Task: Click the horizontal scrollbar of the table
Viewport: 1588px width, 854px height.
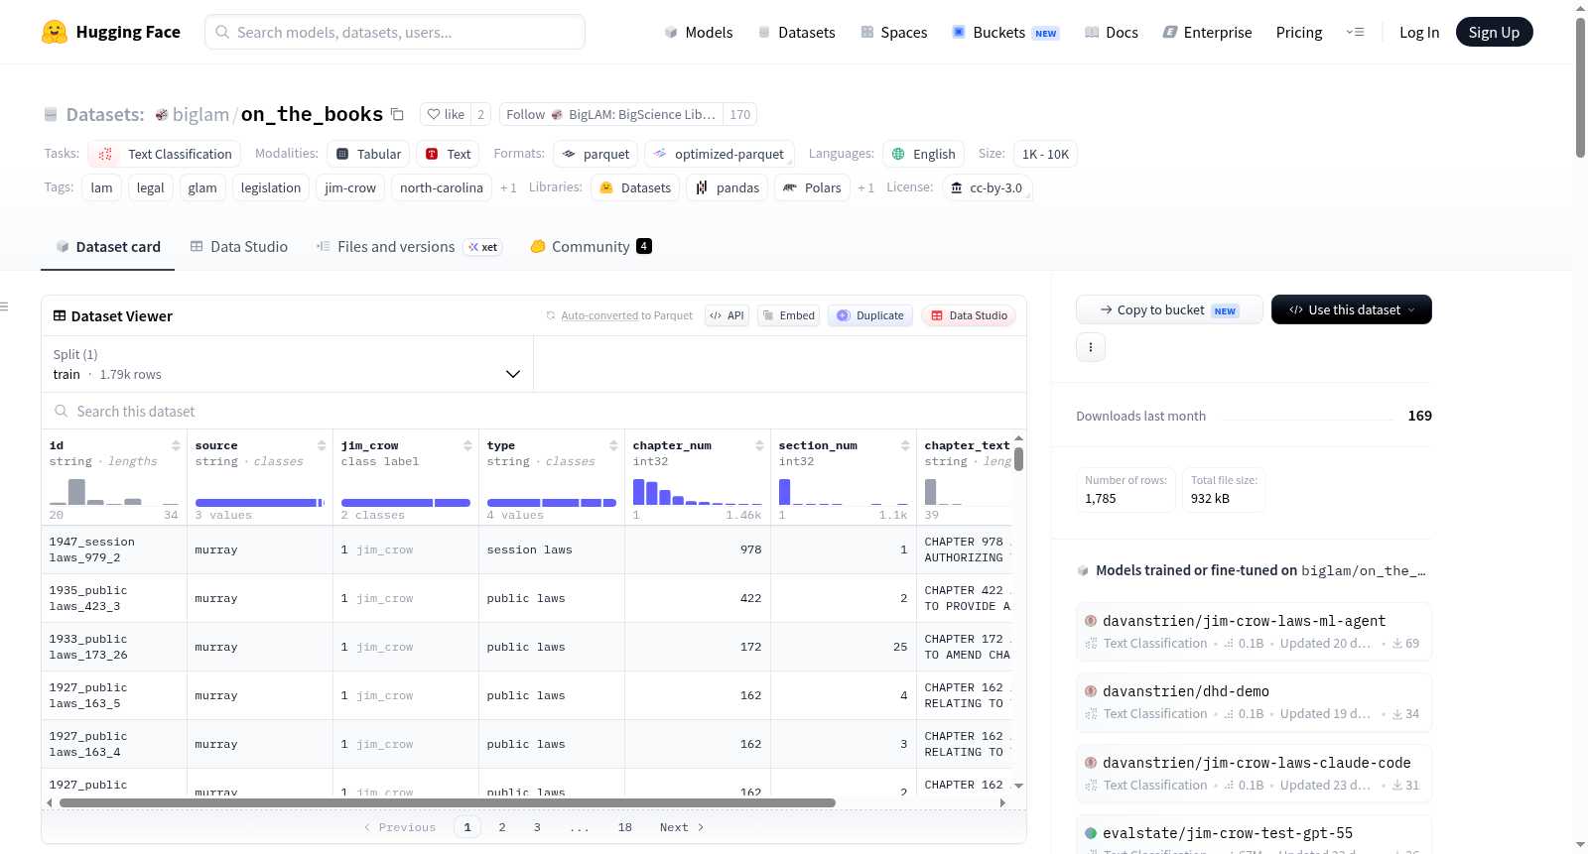Action: tap(448, 802)
